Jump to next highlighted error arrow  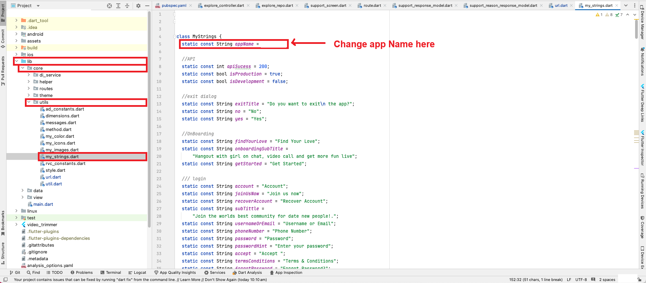634,15
